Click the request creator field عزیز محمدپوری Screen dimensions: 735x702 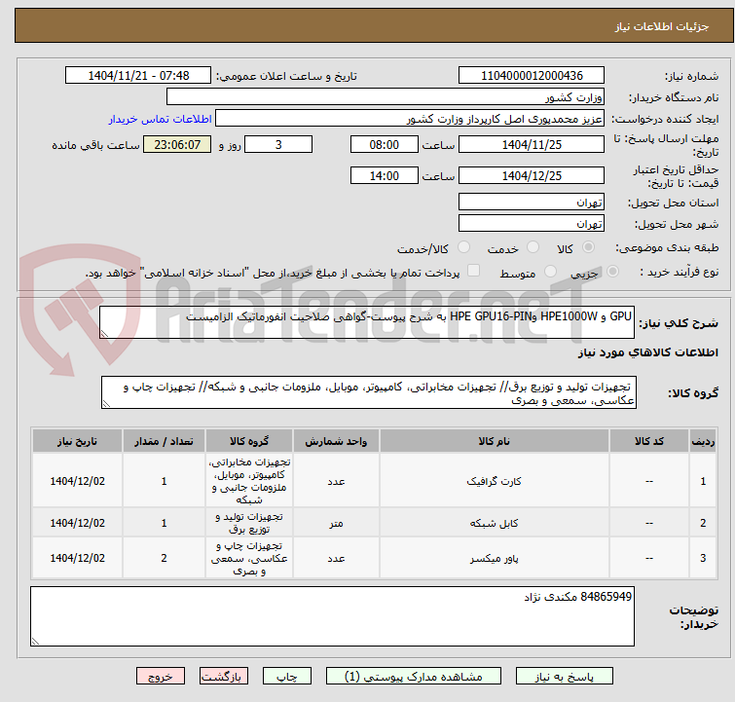[x=410, y=118]
